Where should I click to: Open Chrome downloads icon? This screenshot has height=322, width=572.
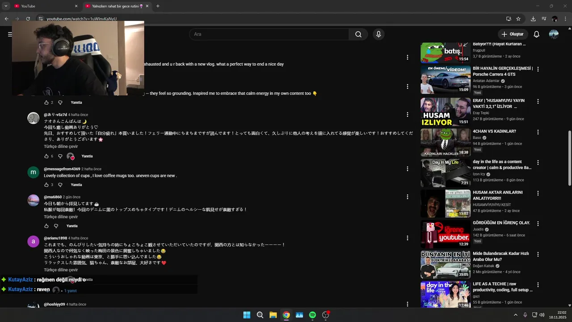pos(533,19)
